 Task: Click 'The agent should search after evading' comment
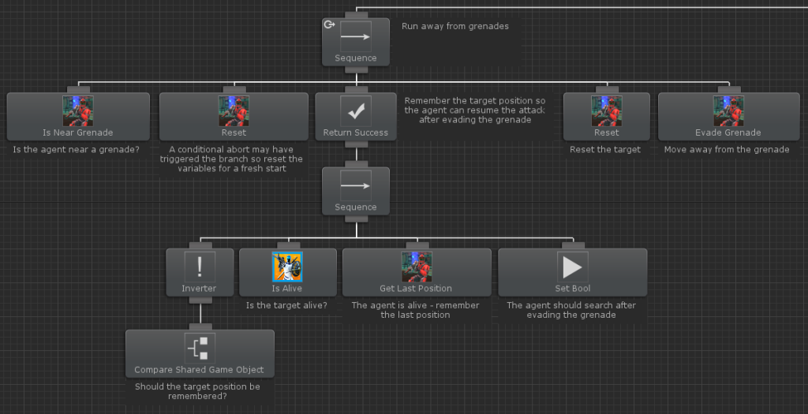pos(571,310)
